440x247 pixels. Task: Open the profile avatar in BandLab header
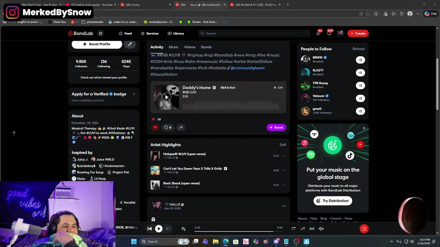click(340, 33)
